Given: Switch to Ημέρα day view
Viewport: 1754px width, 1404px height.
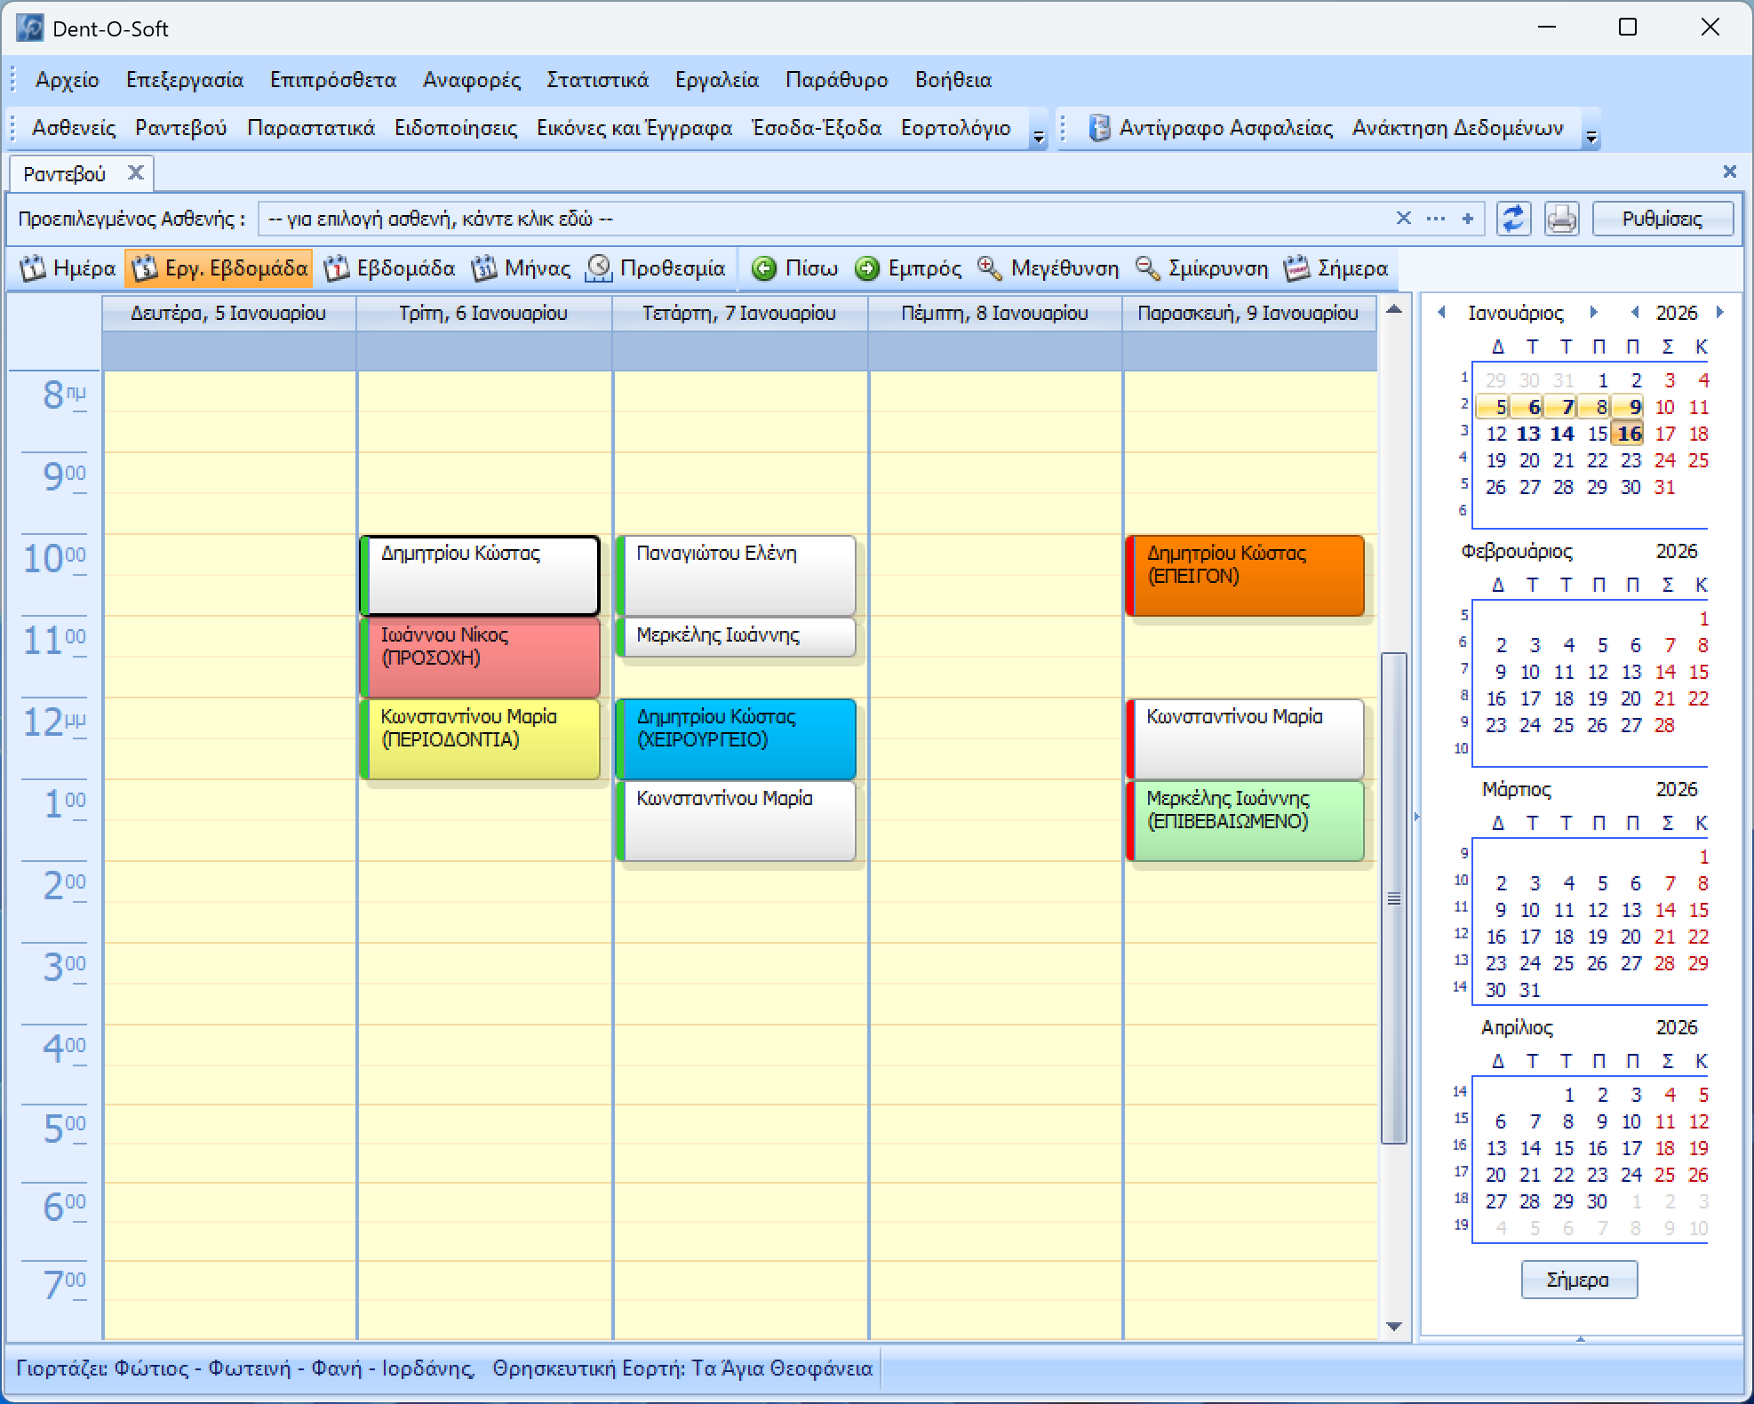Looking at the screenshot, I should (x=69, y=268).
